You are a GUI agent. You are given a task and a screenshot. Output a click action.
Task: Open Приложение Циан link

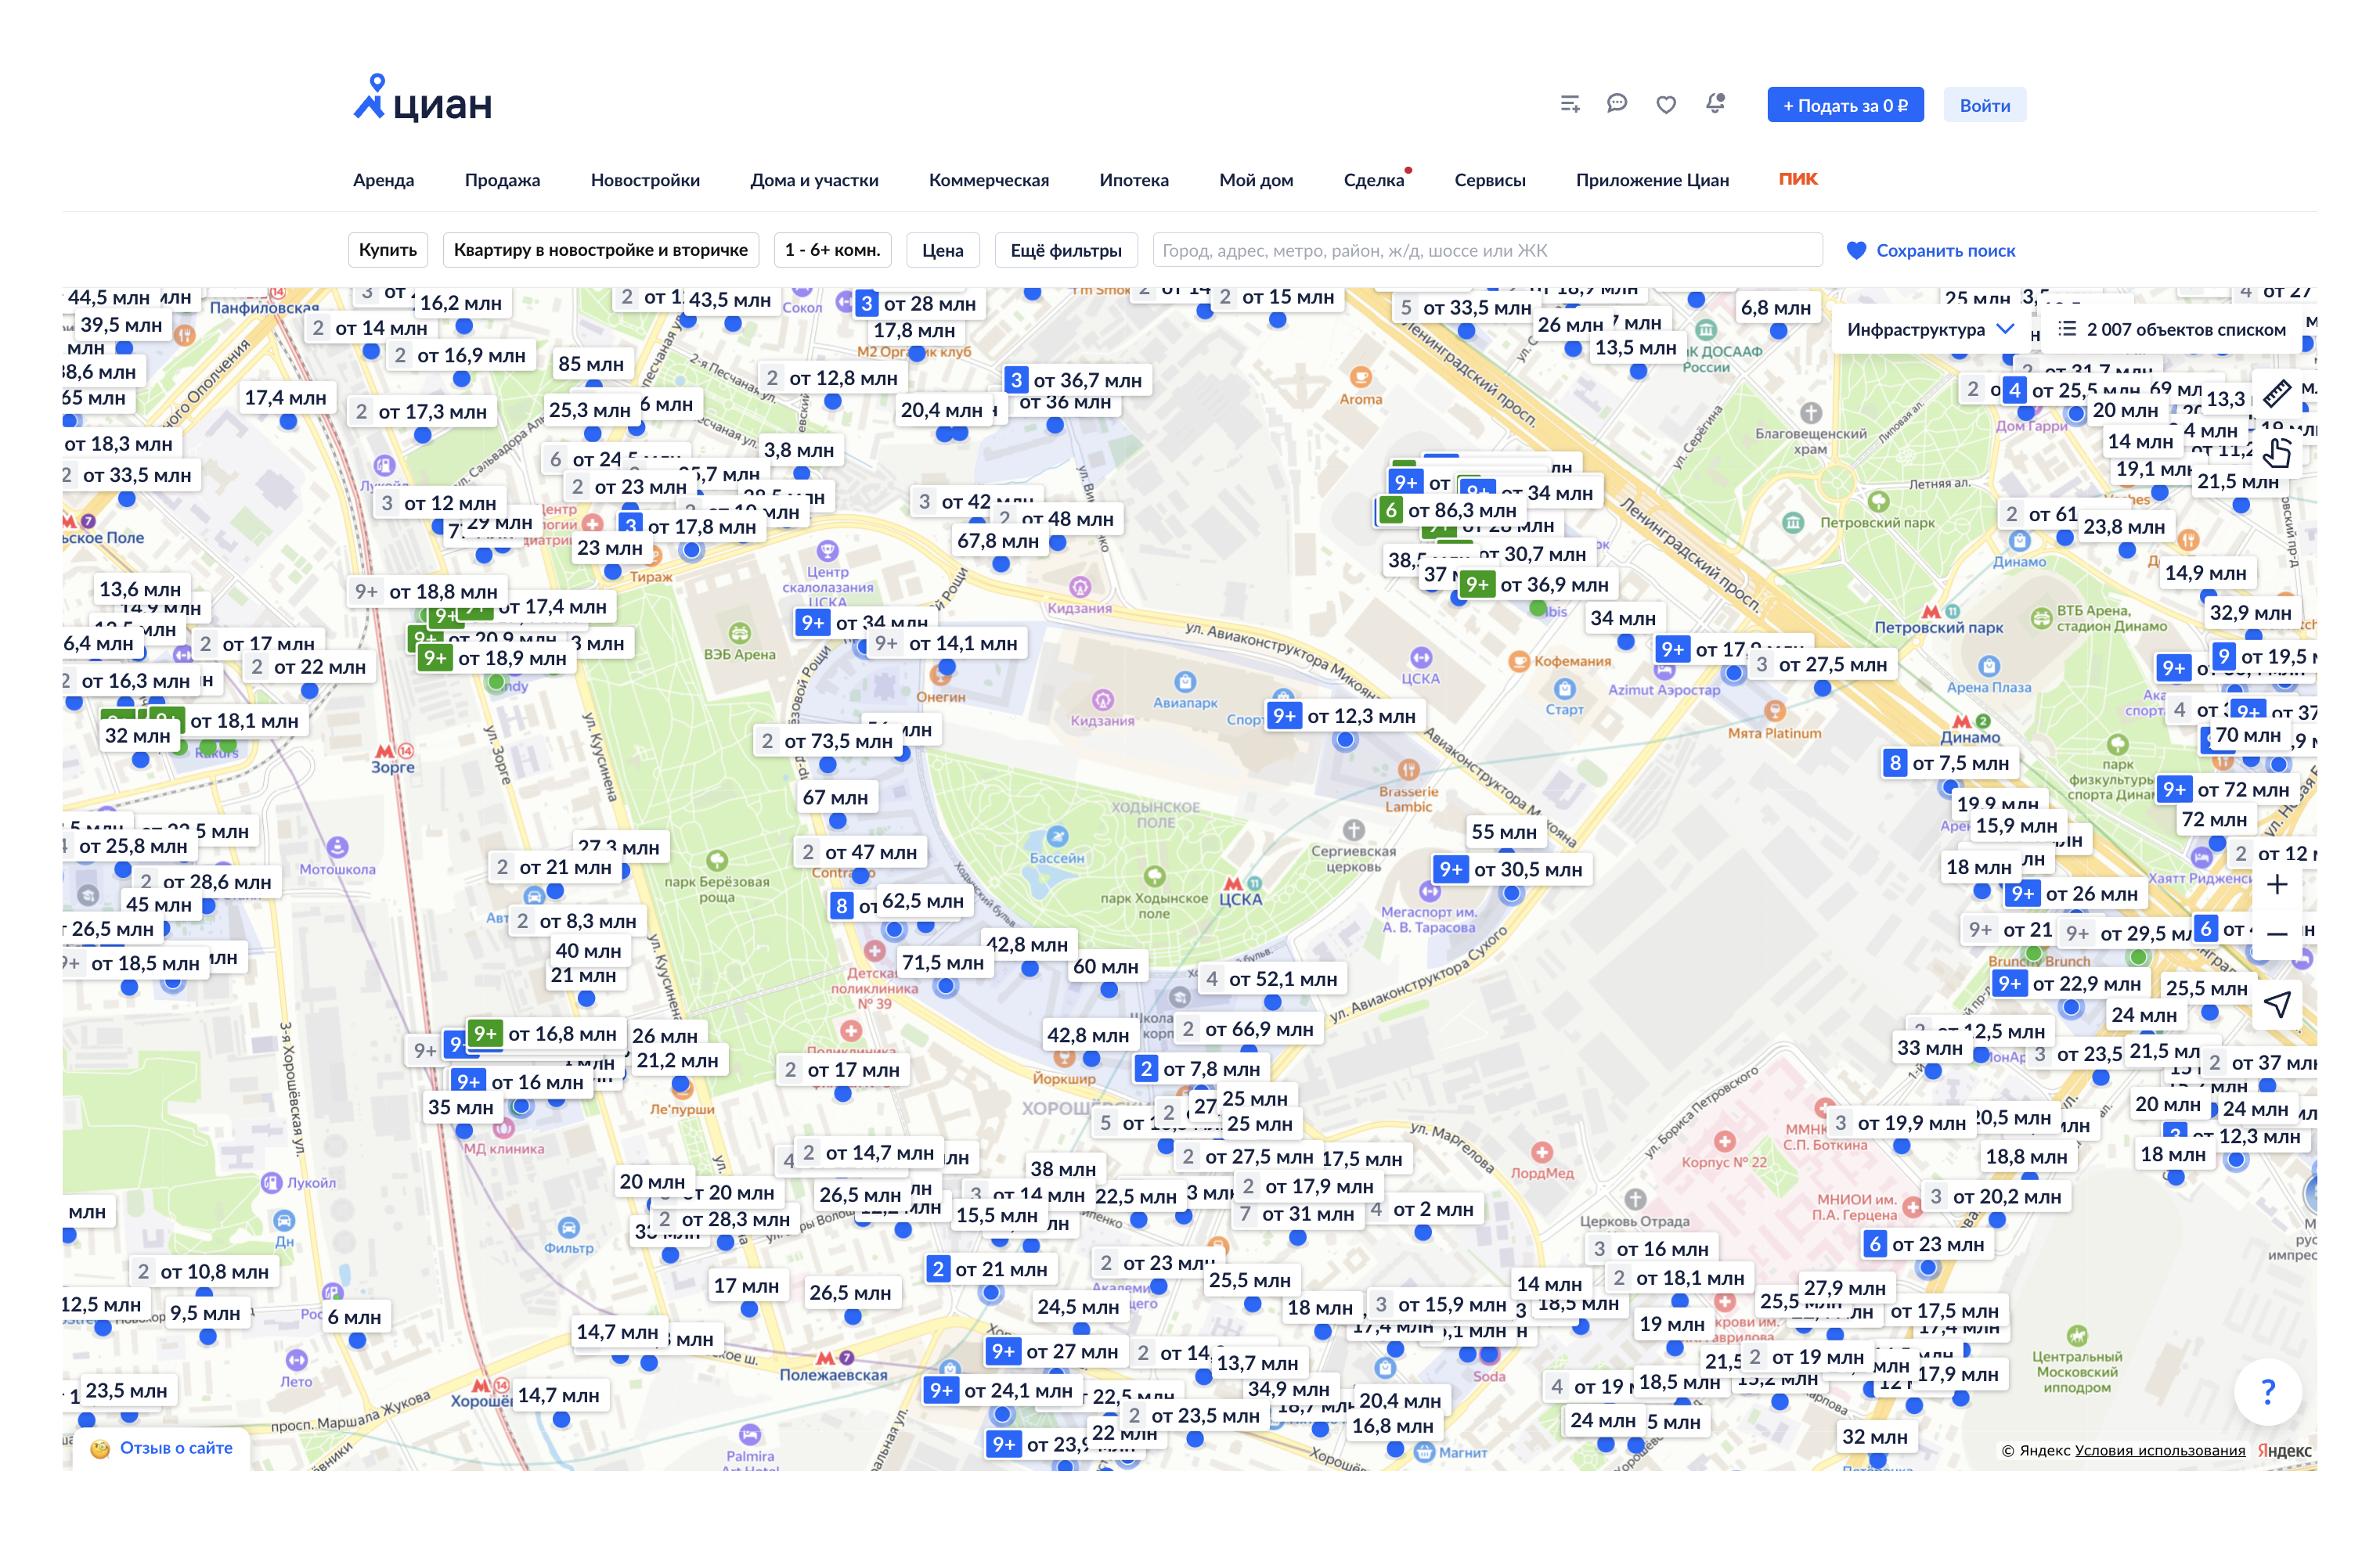coord(1652,180)
